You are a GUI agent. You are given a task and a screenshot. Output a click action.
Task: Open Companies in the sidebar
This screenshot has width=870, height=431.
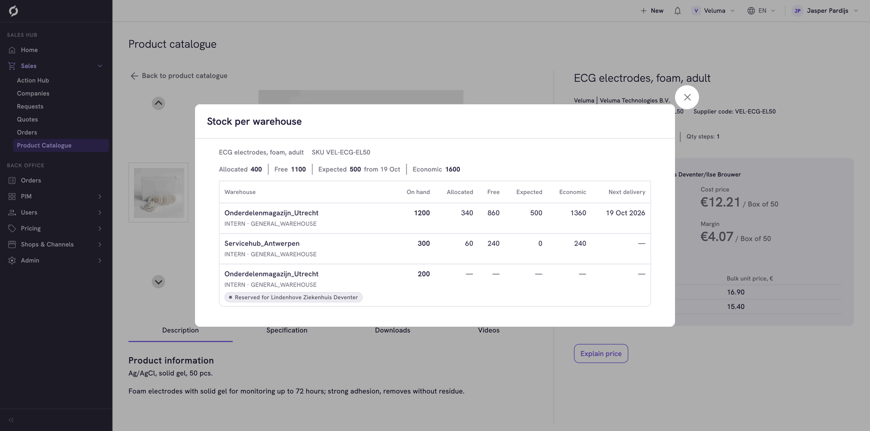click(x=33, y=93)
